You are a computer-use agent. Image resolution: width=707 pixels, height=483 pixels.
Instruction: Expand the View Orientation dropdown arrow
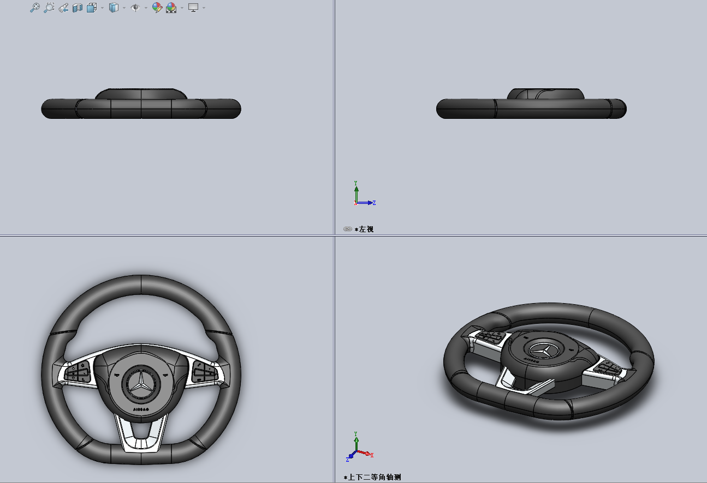102,8
